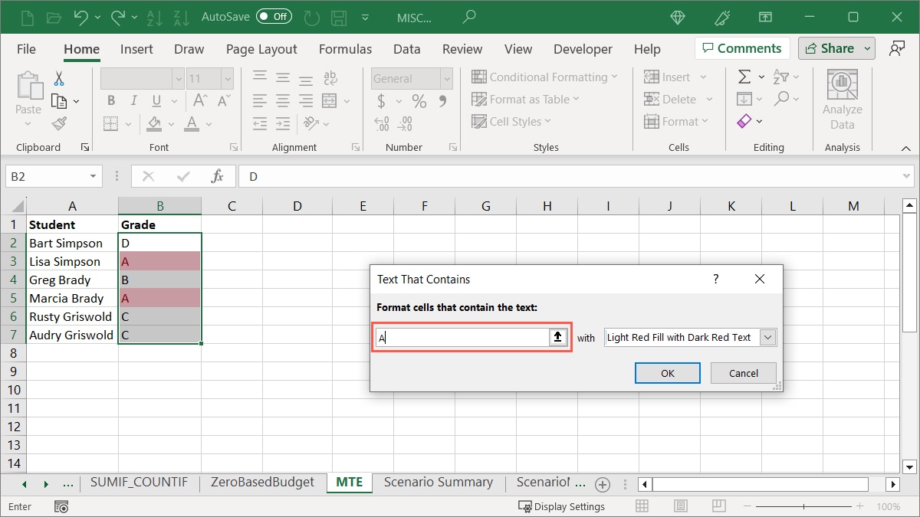Viewport: 920px width, 517px height.
Task: Open the Number Format dropdown showing General
Action: point(445,78)
